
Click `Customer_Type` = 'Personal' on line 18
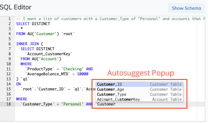click(x=52, y=104)
